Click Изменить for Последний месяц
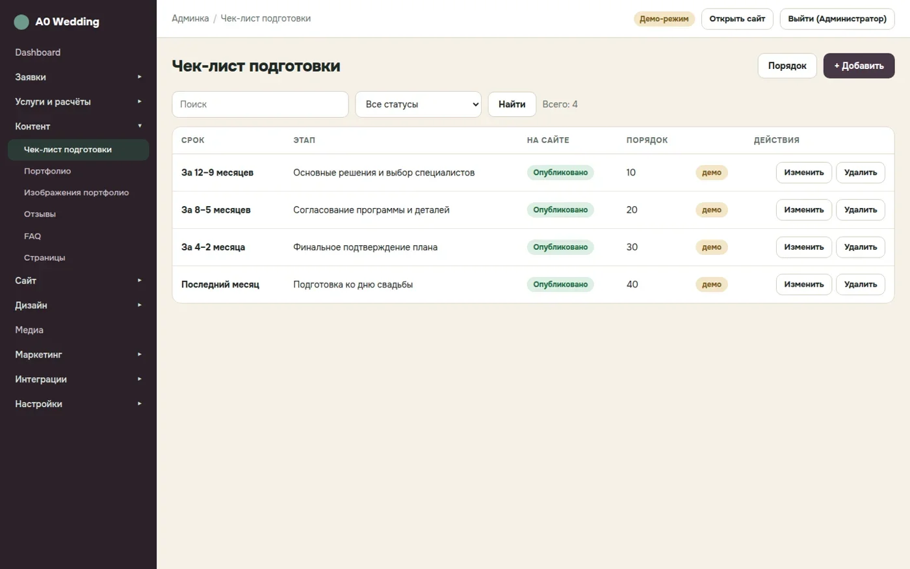910x569 pixels. (x=804, y=284)
